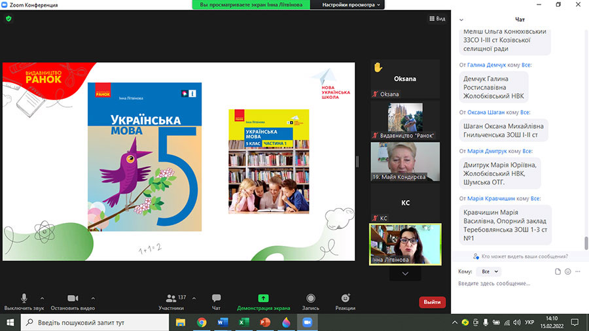Click the raised hand icon on Oksana tile
Viewport: 589px width, 331px height.
coord(378,67)
